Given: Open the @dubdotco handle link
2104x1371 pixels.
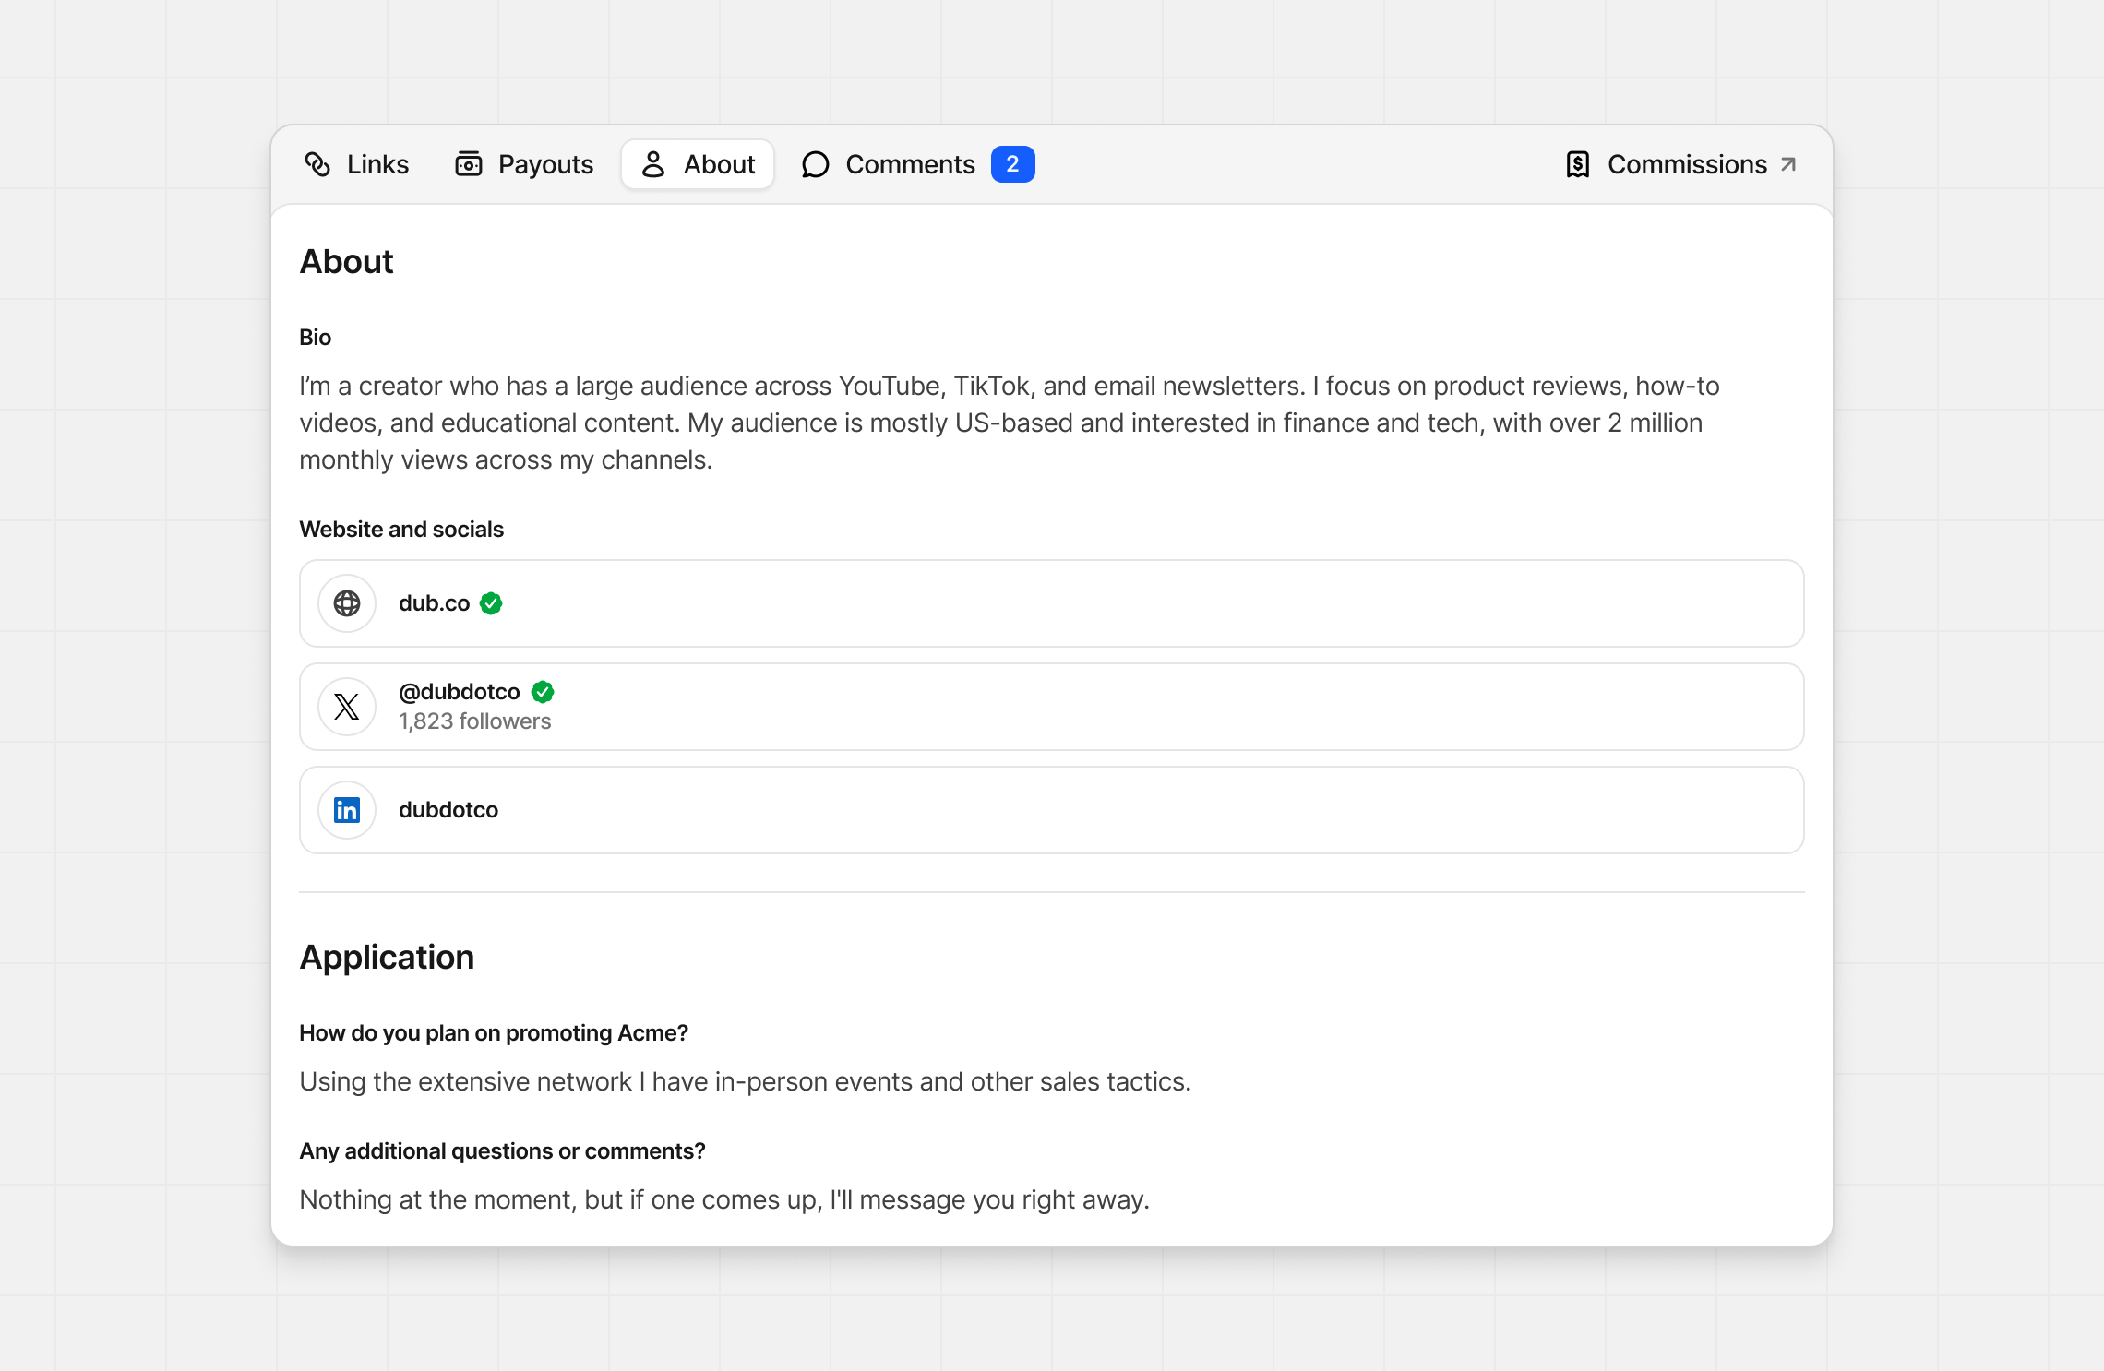Looking at the screenshot, I should click(460, 692).
